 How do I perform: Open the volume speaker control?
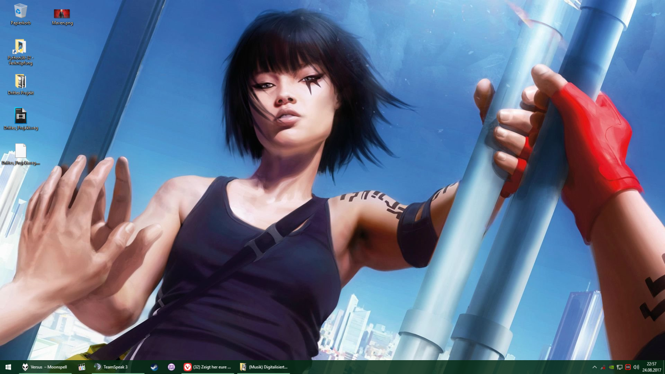pyautogui.click(x=636, y=367)
